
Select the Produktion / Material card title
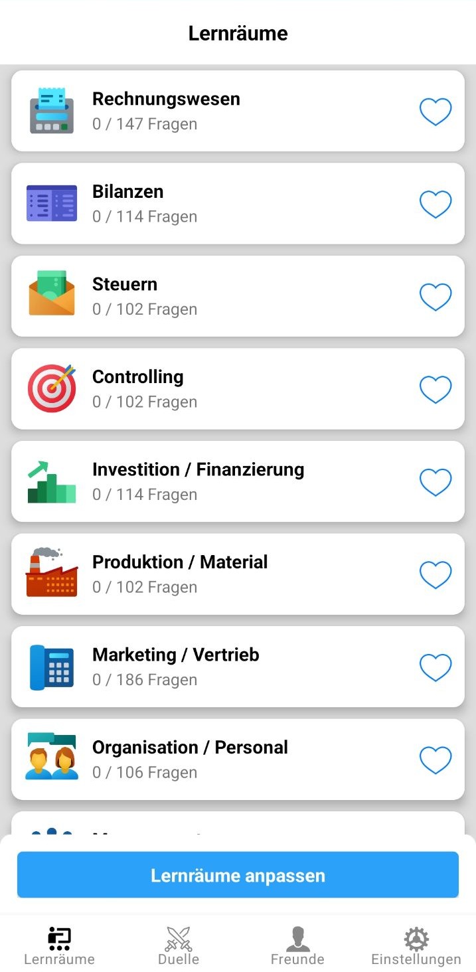coord(180,562)
